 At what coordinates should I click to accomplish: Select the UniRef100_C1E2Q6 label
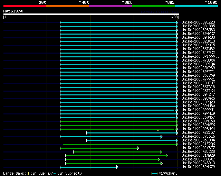[198, 144]
